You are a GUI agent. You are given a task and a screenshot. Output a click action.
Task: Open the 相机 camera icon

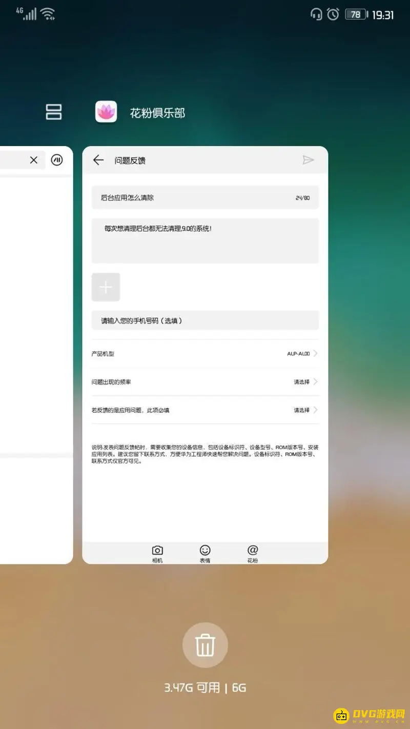157,553
